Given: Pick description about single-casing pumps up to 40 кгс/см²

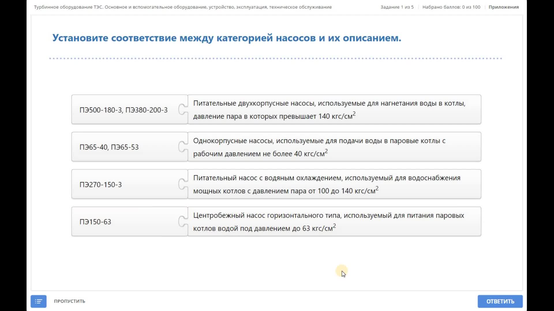Looking at the screenshot, I should 334,147.
